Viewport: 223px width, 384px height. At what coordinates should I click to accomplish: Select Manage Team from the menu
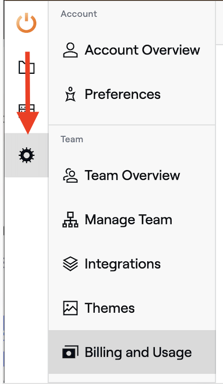point(132,220)
